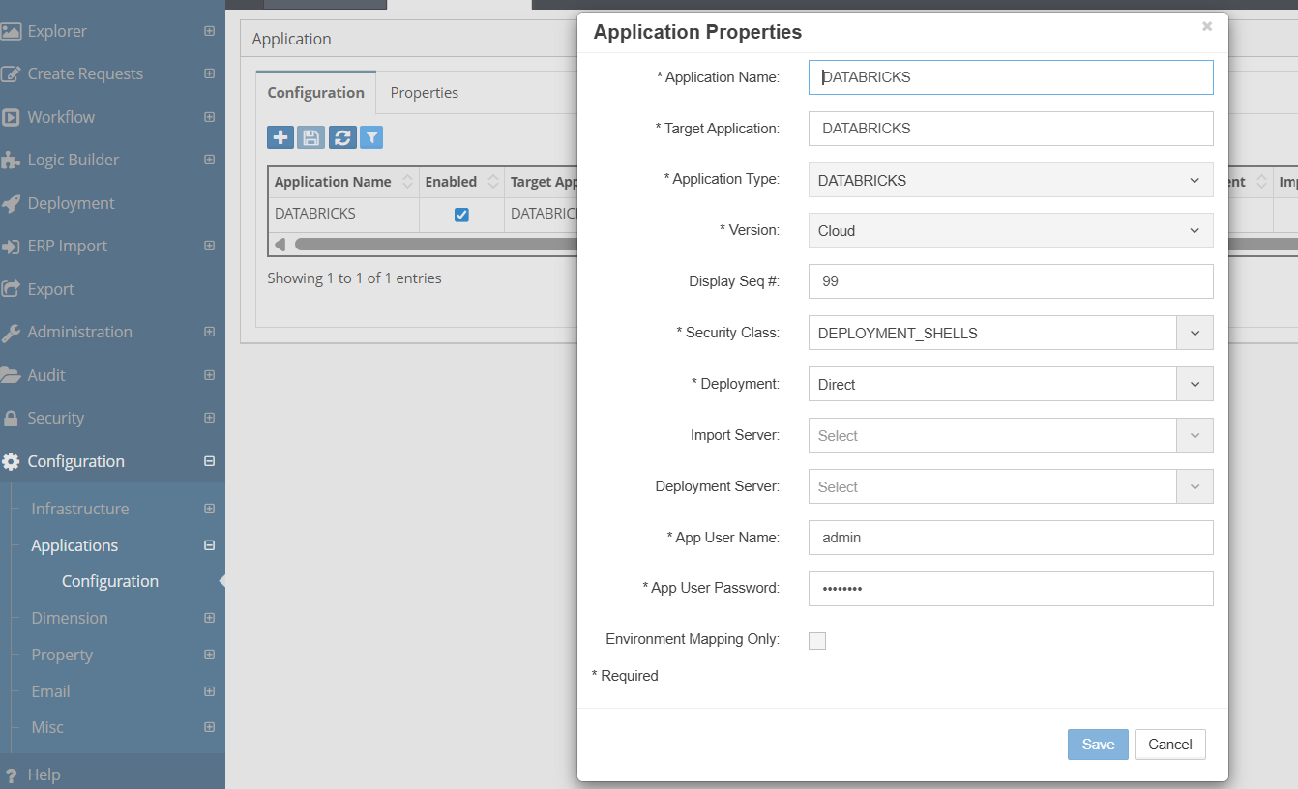Select the Workflow sidebar icon
Screen dimensions: 1298x789
pos(62,116)
